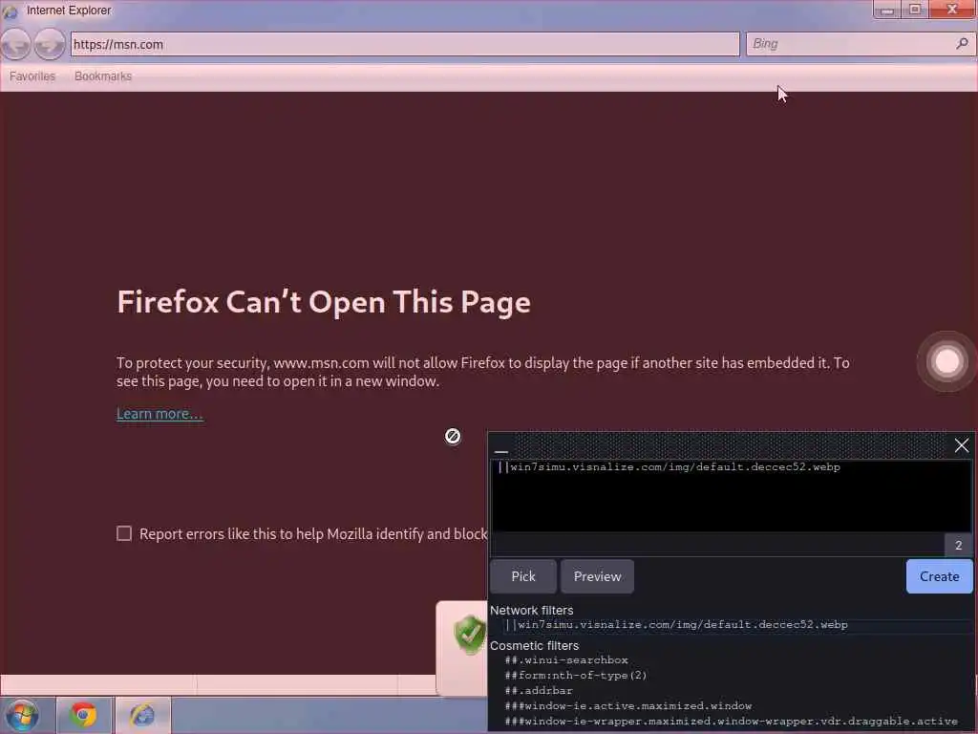Viewport: 978px width, 734px height.
Task: Open the Bookmarks menu
Action: pos(103,76)
